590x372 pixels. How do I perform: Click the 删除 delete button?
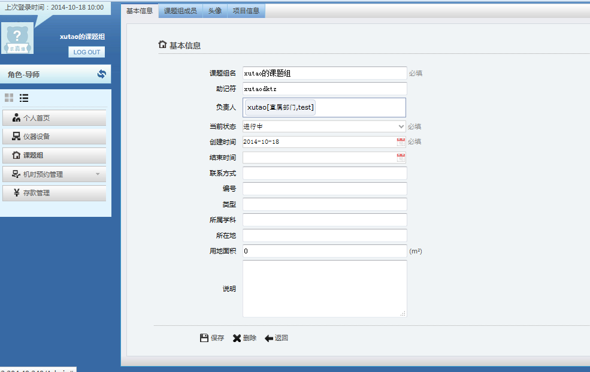click(x=244, y=338)
